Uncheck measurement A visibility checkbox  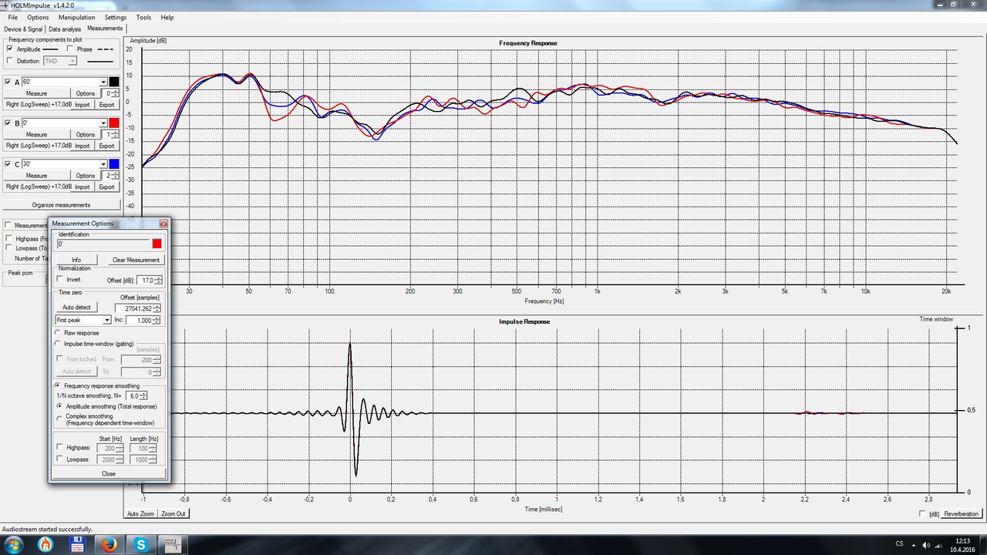[8, 82]
